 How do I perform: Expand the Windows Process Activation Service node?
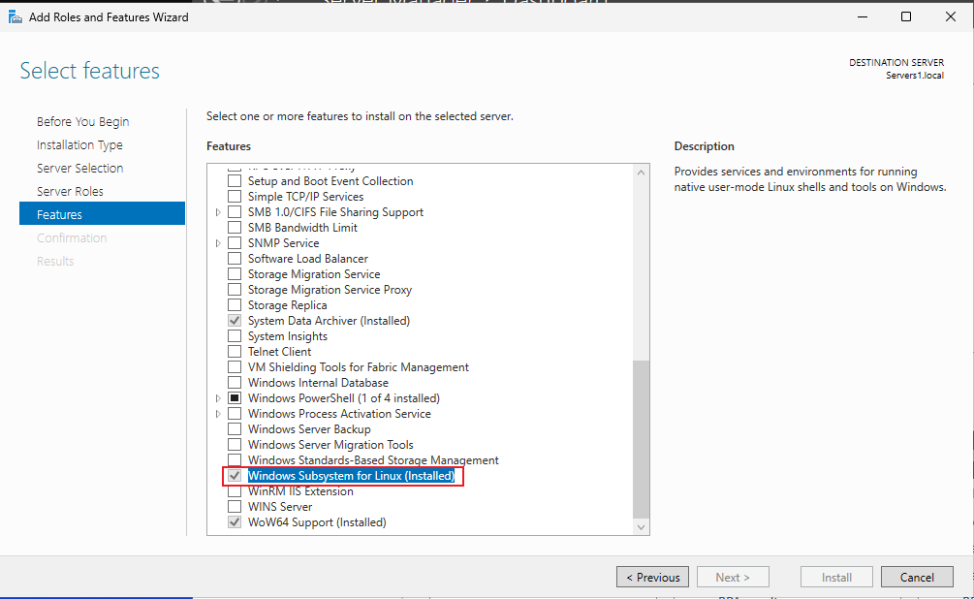pyautogui.click(x=218, y=414)
